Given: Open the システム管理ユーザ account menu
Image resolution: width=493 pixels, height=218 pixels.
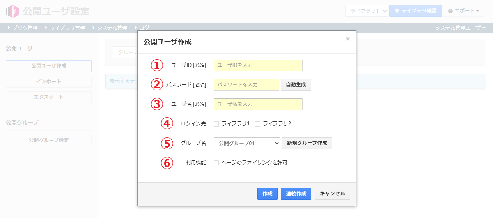Looking at the screenshot, I should click(x=460, y=28).
